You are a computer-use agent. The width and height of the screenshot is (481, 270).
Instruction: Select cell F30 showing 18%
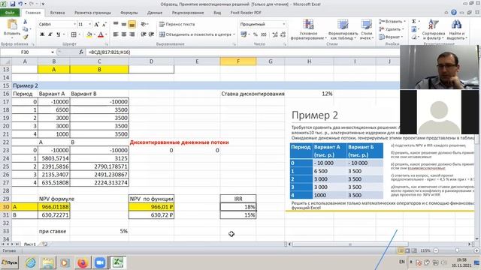point(238,207)
